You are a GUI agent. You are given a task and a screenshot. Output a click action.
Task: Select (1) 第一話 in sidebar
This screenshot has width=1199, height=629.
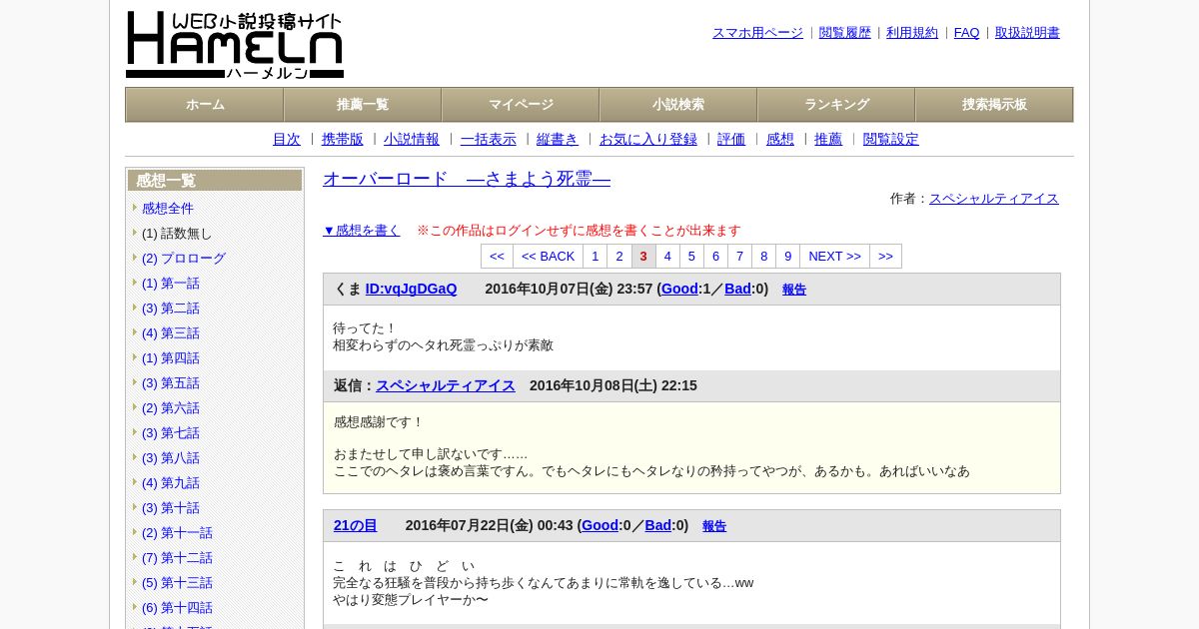171,284
